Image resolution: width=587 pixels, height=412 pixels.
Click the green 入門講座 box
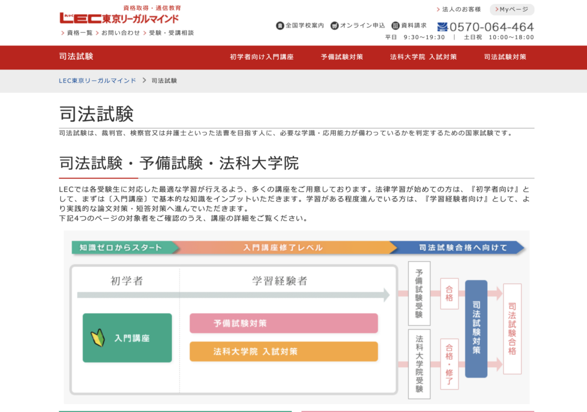127,338
